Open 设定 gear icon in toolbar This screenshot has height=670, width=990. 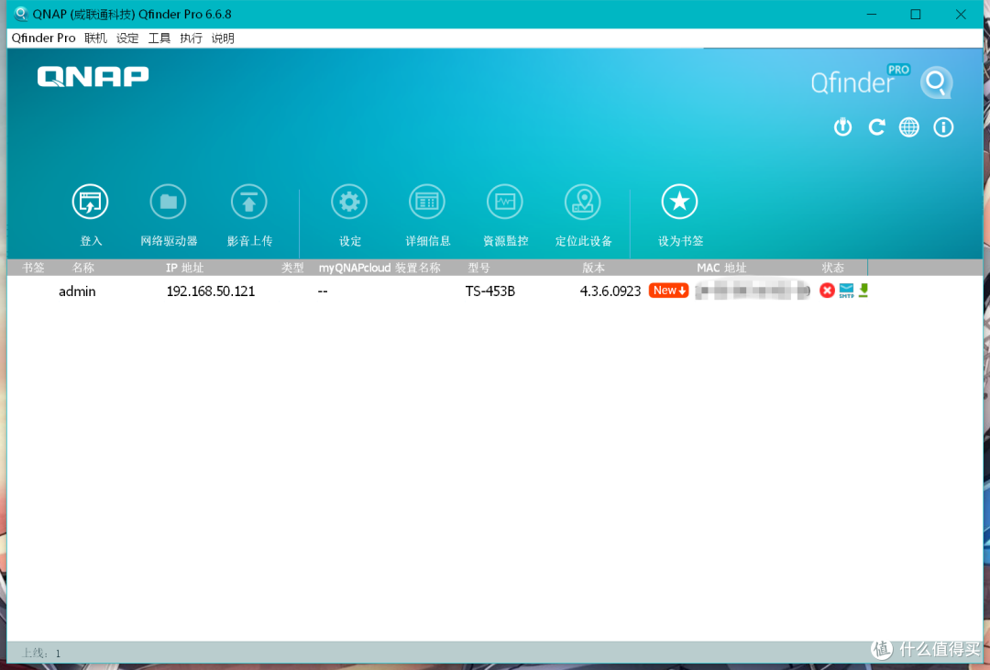tap(349, 203)
